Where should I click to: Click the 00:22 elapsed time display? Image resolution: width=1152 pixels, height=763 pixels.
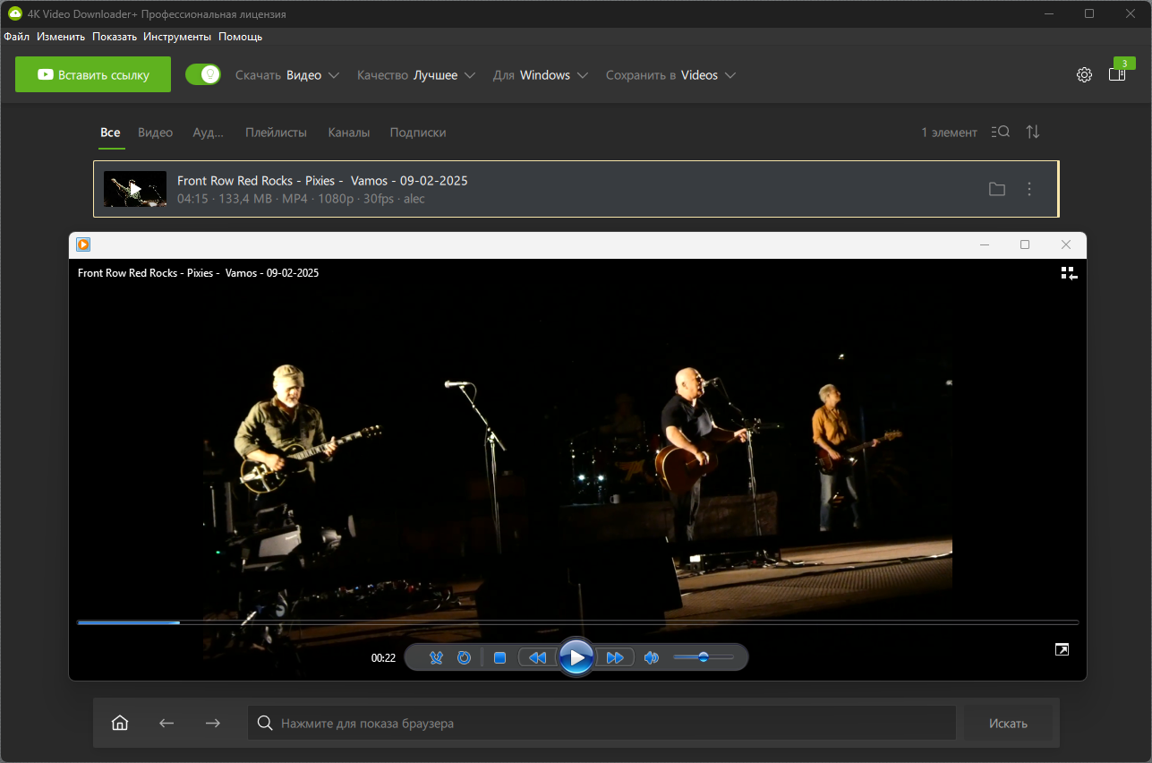point(383,657)
